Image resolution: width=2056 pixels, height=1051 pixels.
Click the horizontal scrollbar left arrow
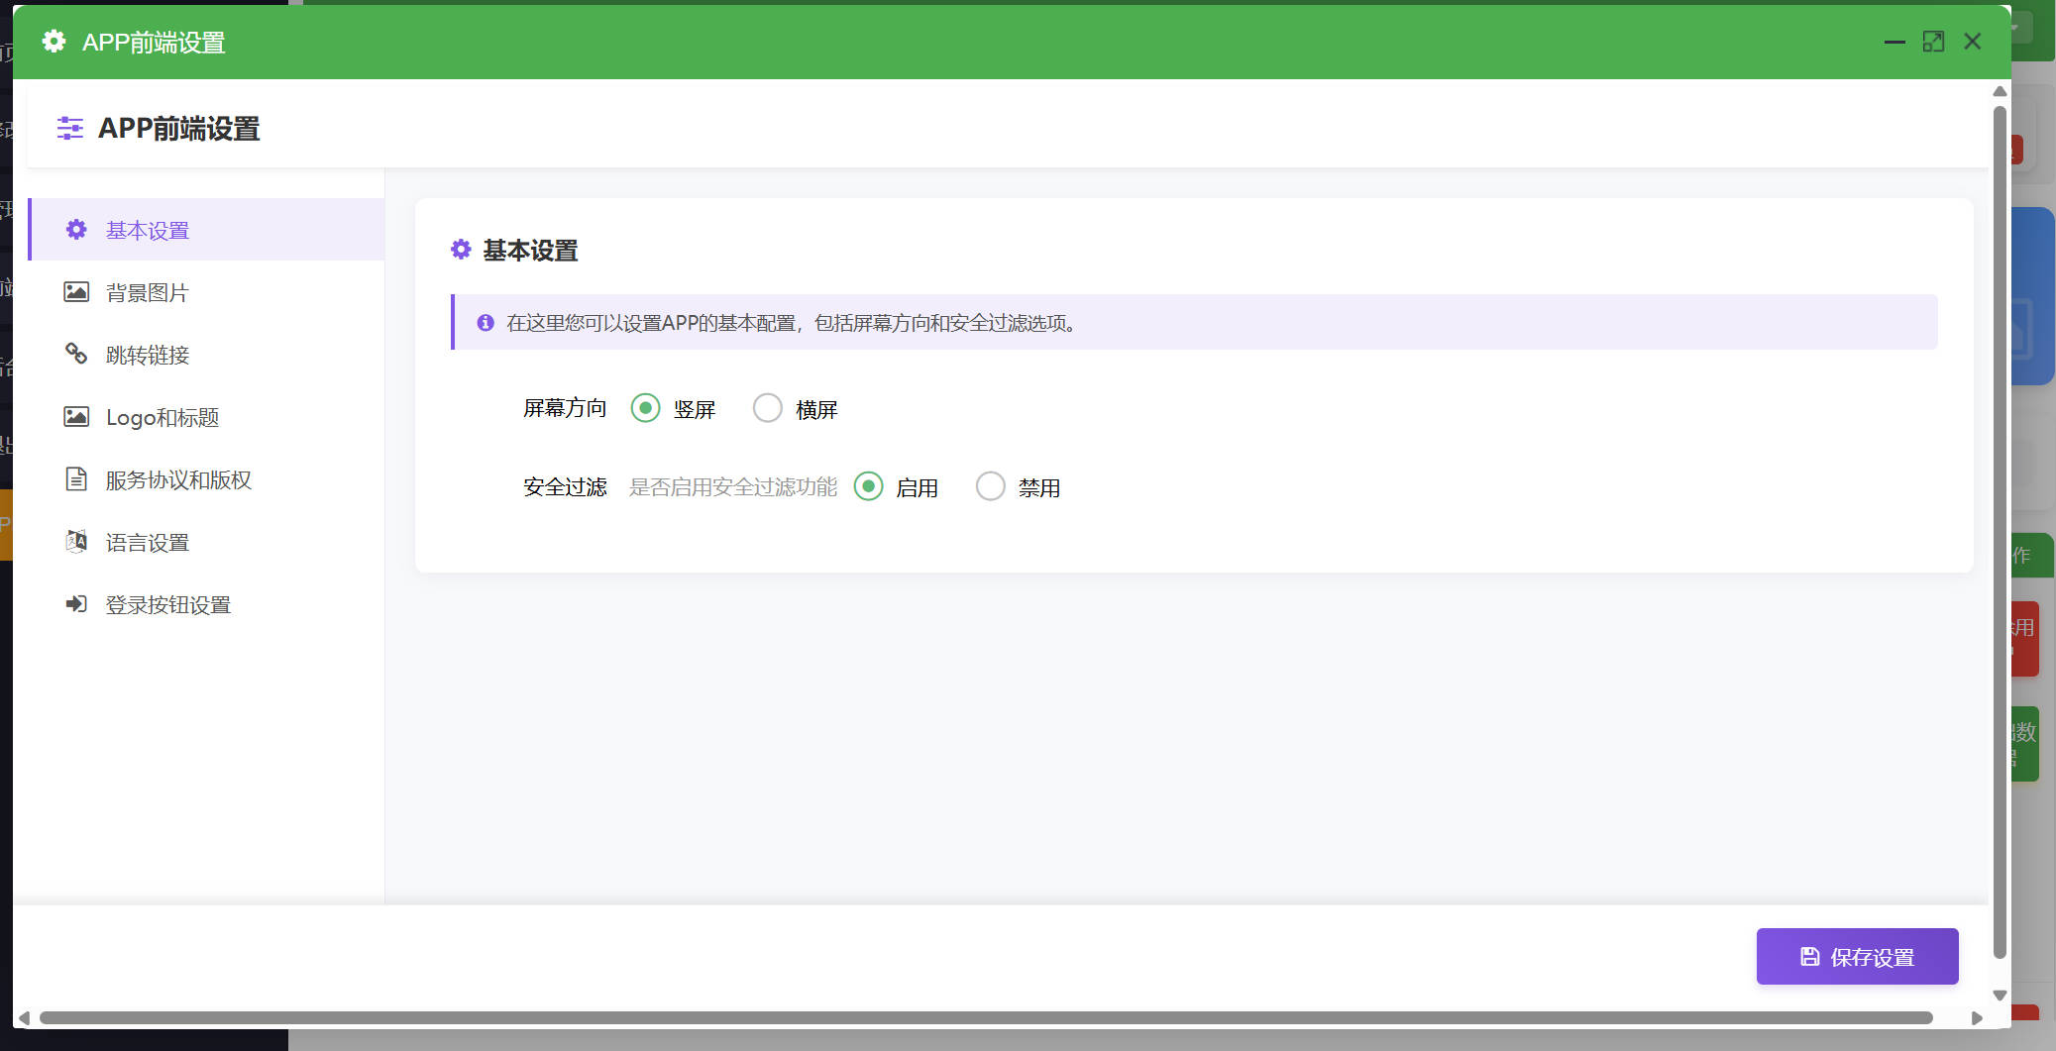[24, 1018]
